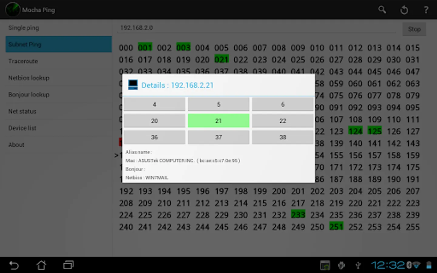Open Device list

coord(59,128)
